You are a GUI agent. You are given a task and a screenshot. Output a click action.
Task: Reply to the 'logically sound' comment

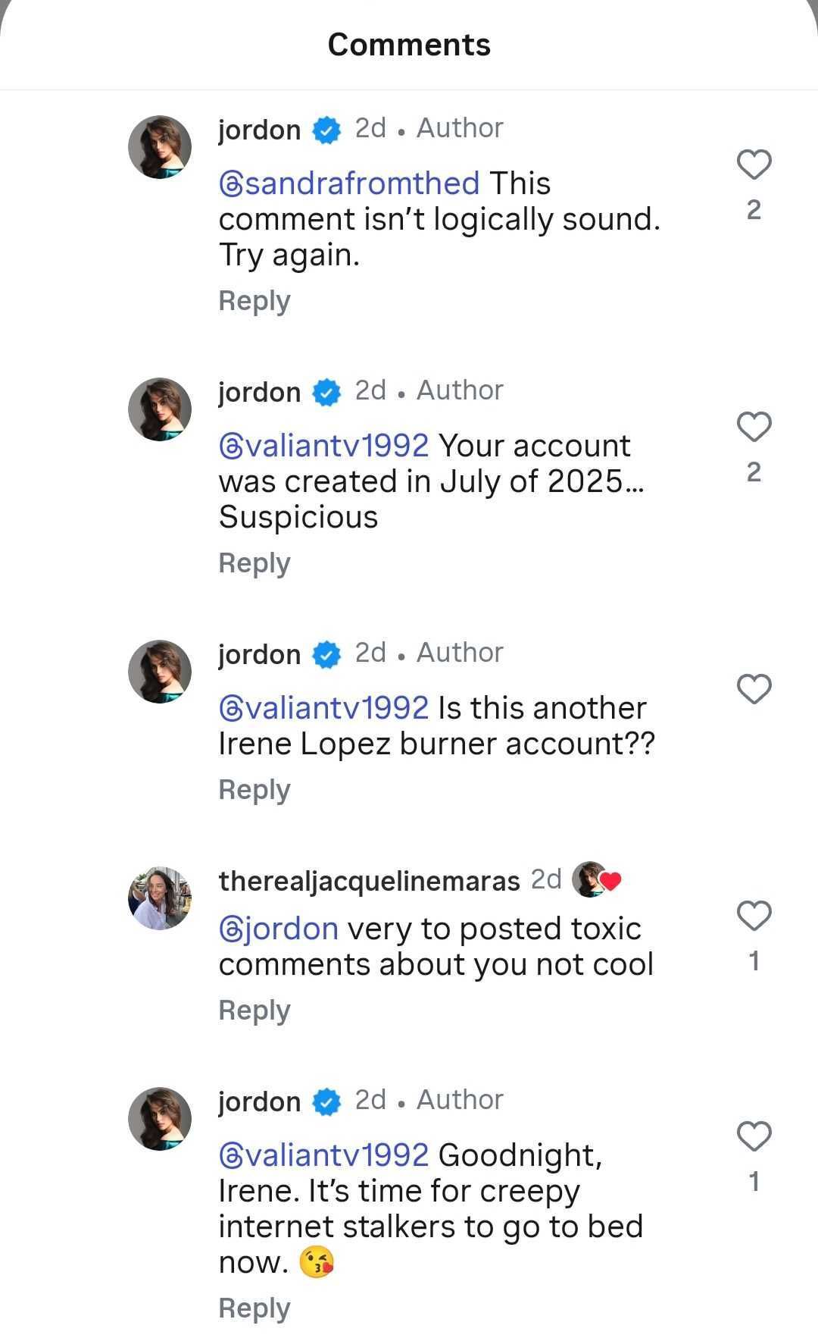[254, 301]
